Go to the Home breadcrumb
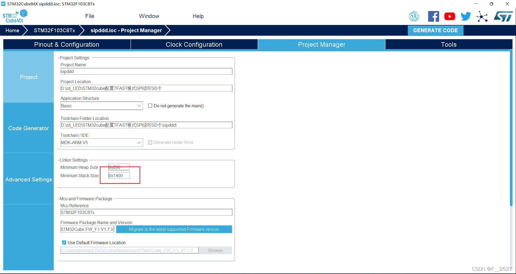This screenshot has width=516, height=274. [x=12, y=30]
